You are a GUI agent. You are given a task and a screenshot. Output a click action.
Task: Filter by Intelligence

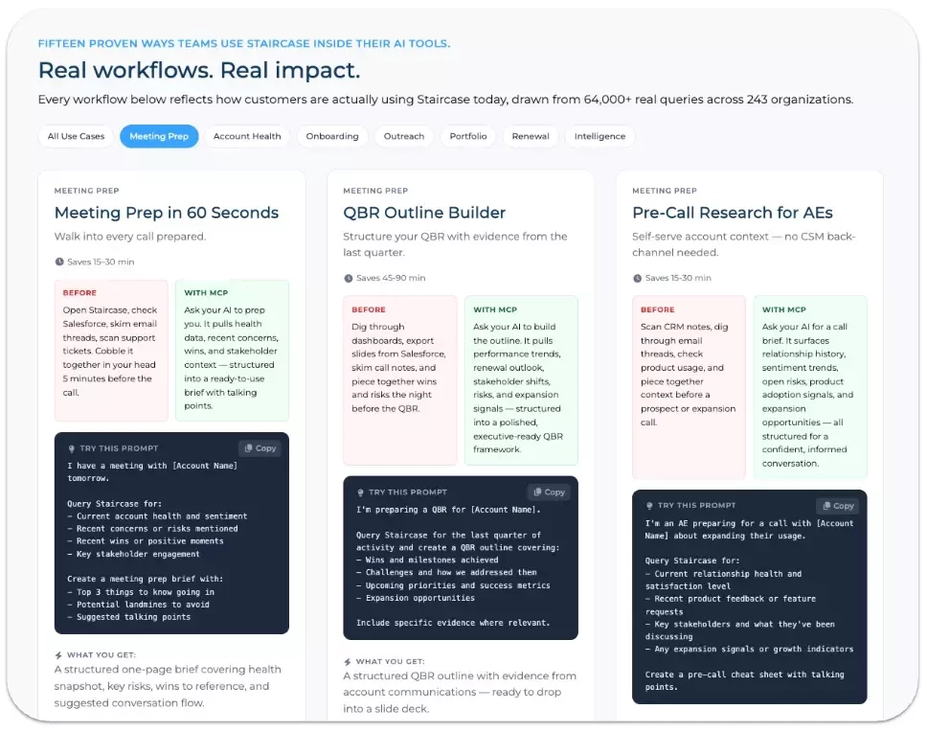pyautogui.click(x=599, y=136)
